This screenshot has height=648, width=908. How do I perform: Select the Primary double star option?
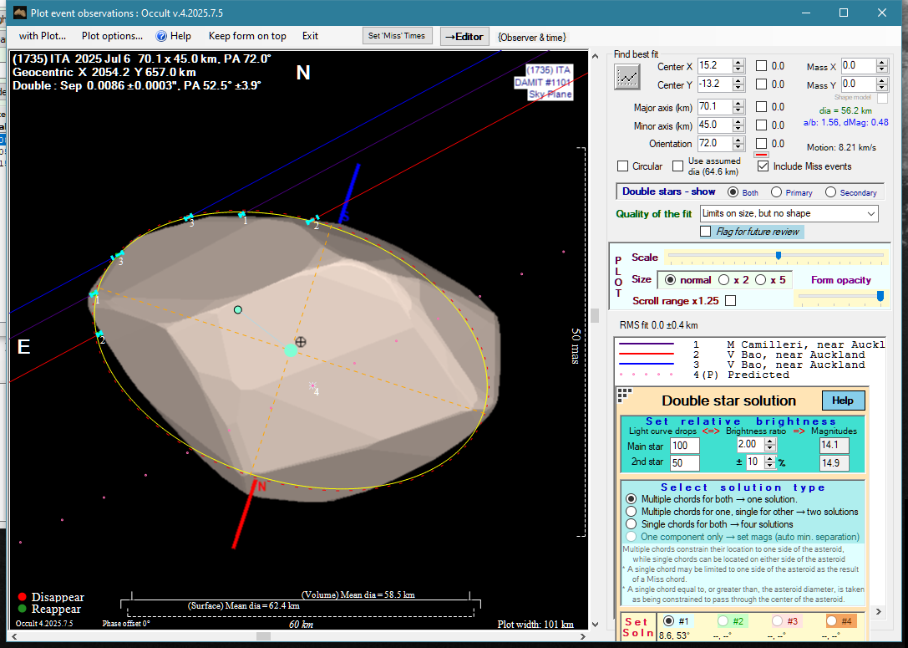(776, 192)
